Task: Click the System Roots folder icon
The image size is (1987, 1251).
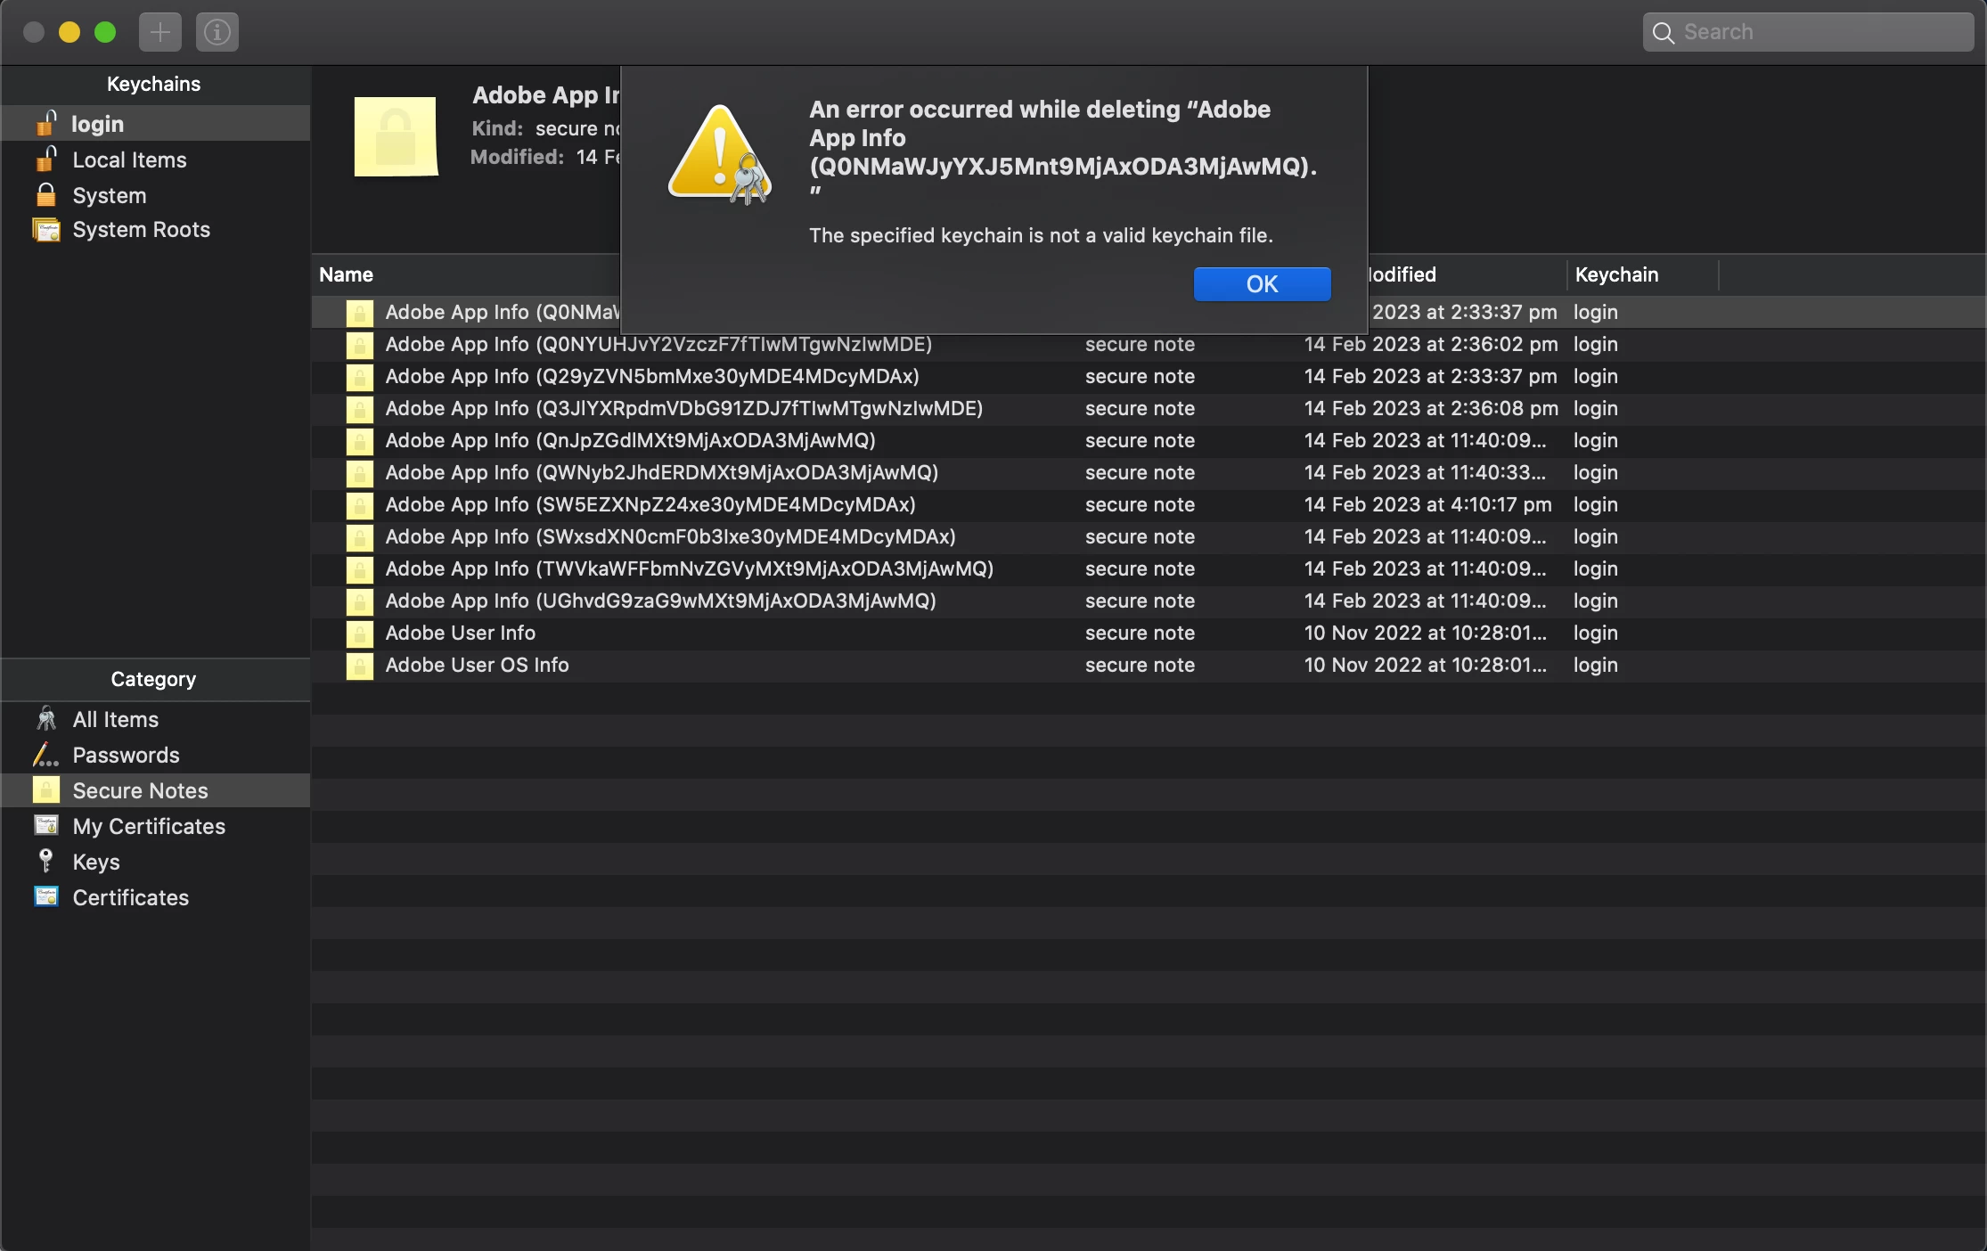Action: [46, 230]
